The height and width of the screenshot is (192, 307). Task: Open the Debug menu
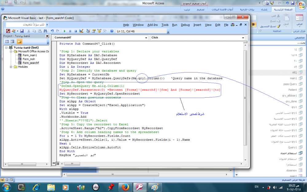click(x=185, y=25)
